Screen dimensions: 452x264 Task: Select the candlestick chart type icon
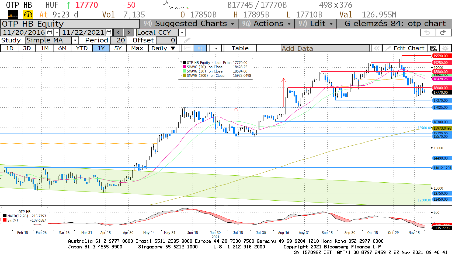pyautogui.click(x=200, y=48)
